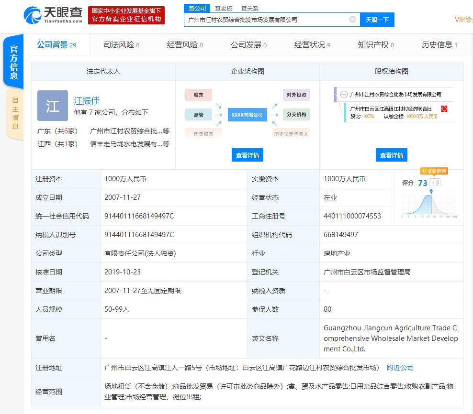Open legal representative 江振佳 profile link
Viewport: 473px width, 414px height.
click(87, 101)
